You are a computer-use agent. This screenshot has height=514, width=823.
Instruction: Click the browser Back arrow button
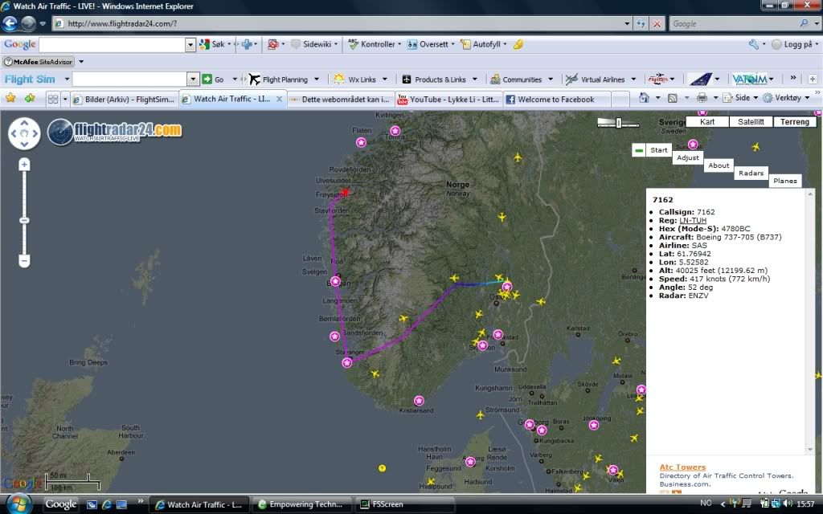click(x=10, y=23)
